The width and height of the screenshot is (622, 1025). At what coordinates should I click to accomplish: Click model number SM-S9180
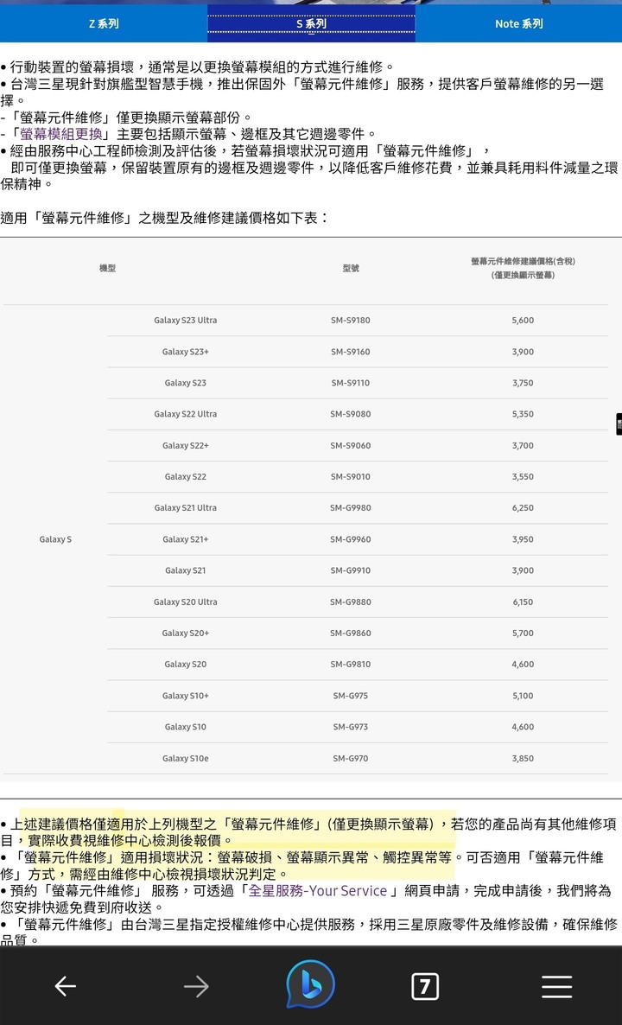(x=350, y=321)
